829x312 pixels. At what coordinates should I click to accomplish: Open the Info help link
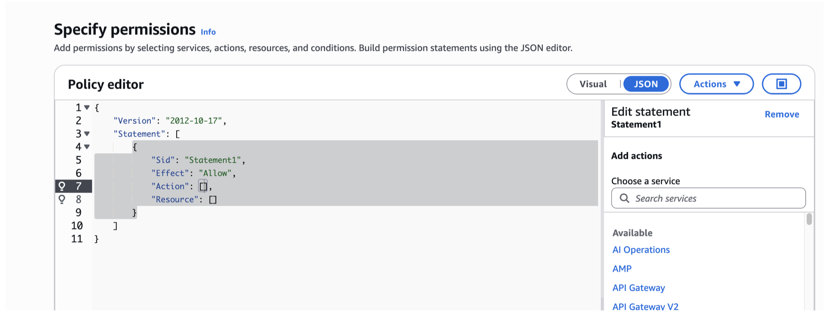tap(208, 31)
